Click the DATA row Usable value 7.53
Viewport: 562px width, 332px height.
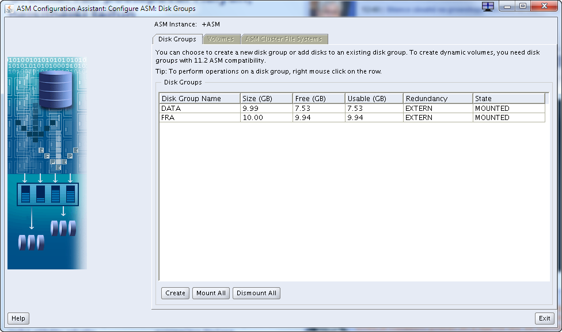[374, 109]
